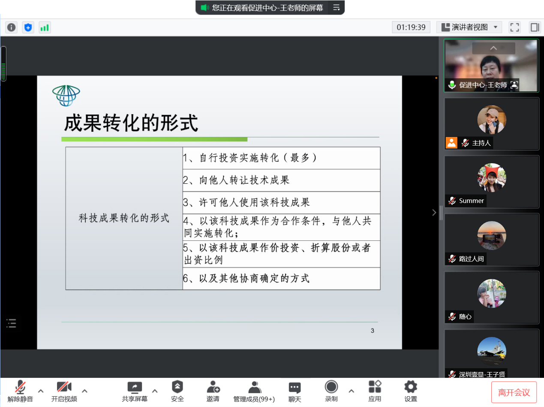
Task: Click the blue security shield icon
Action: pos(28,27)
